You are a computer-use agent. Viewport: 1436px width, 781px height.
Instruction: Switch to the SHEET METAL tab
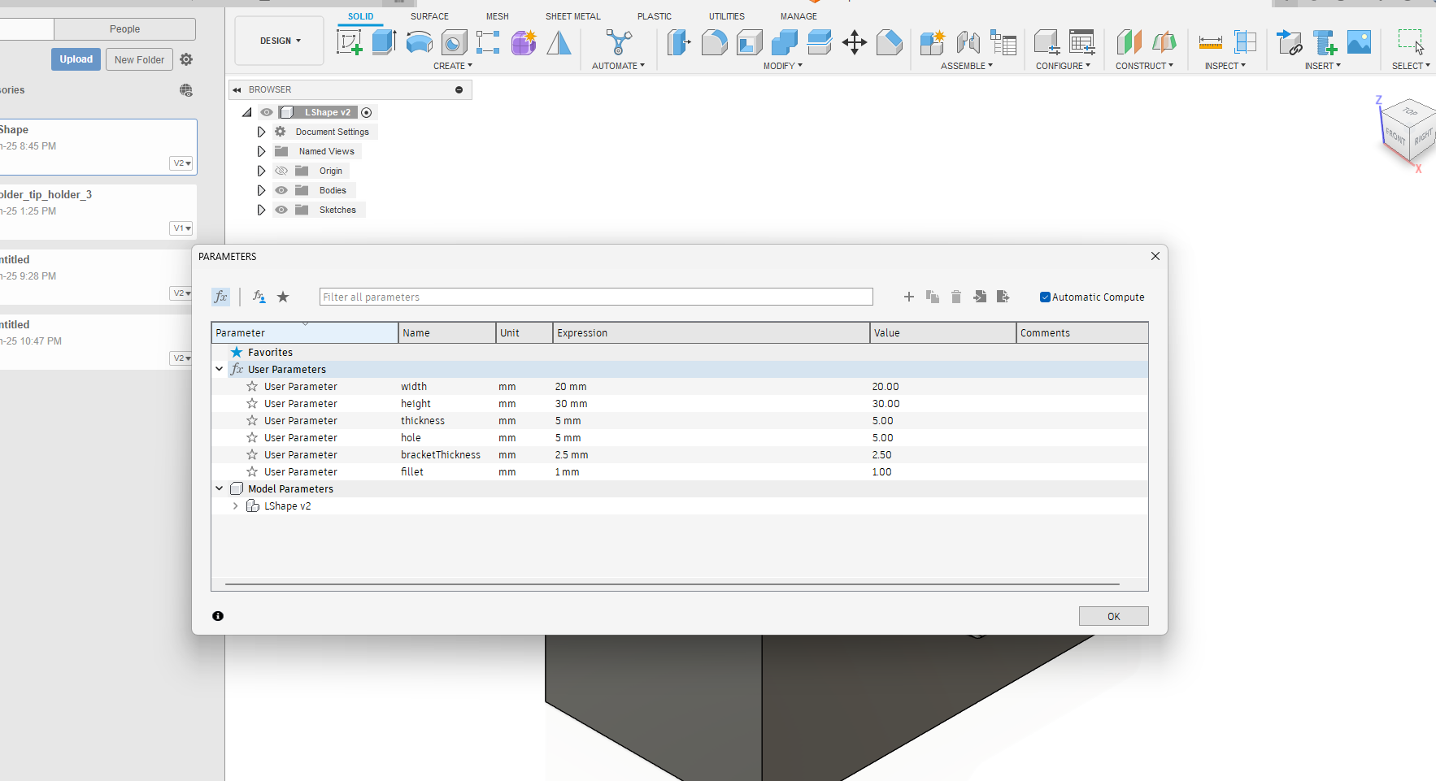pyautogui.click(x=573, y=16)
